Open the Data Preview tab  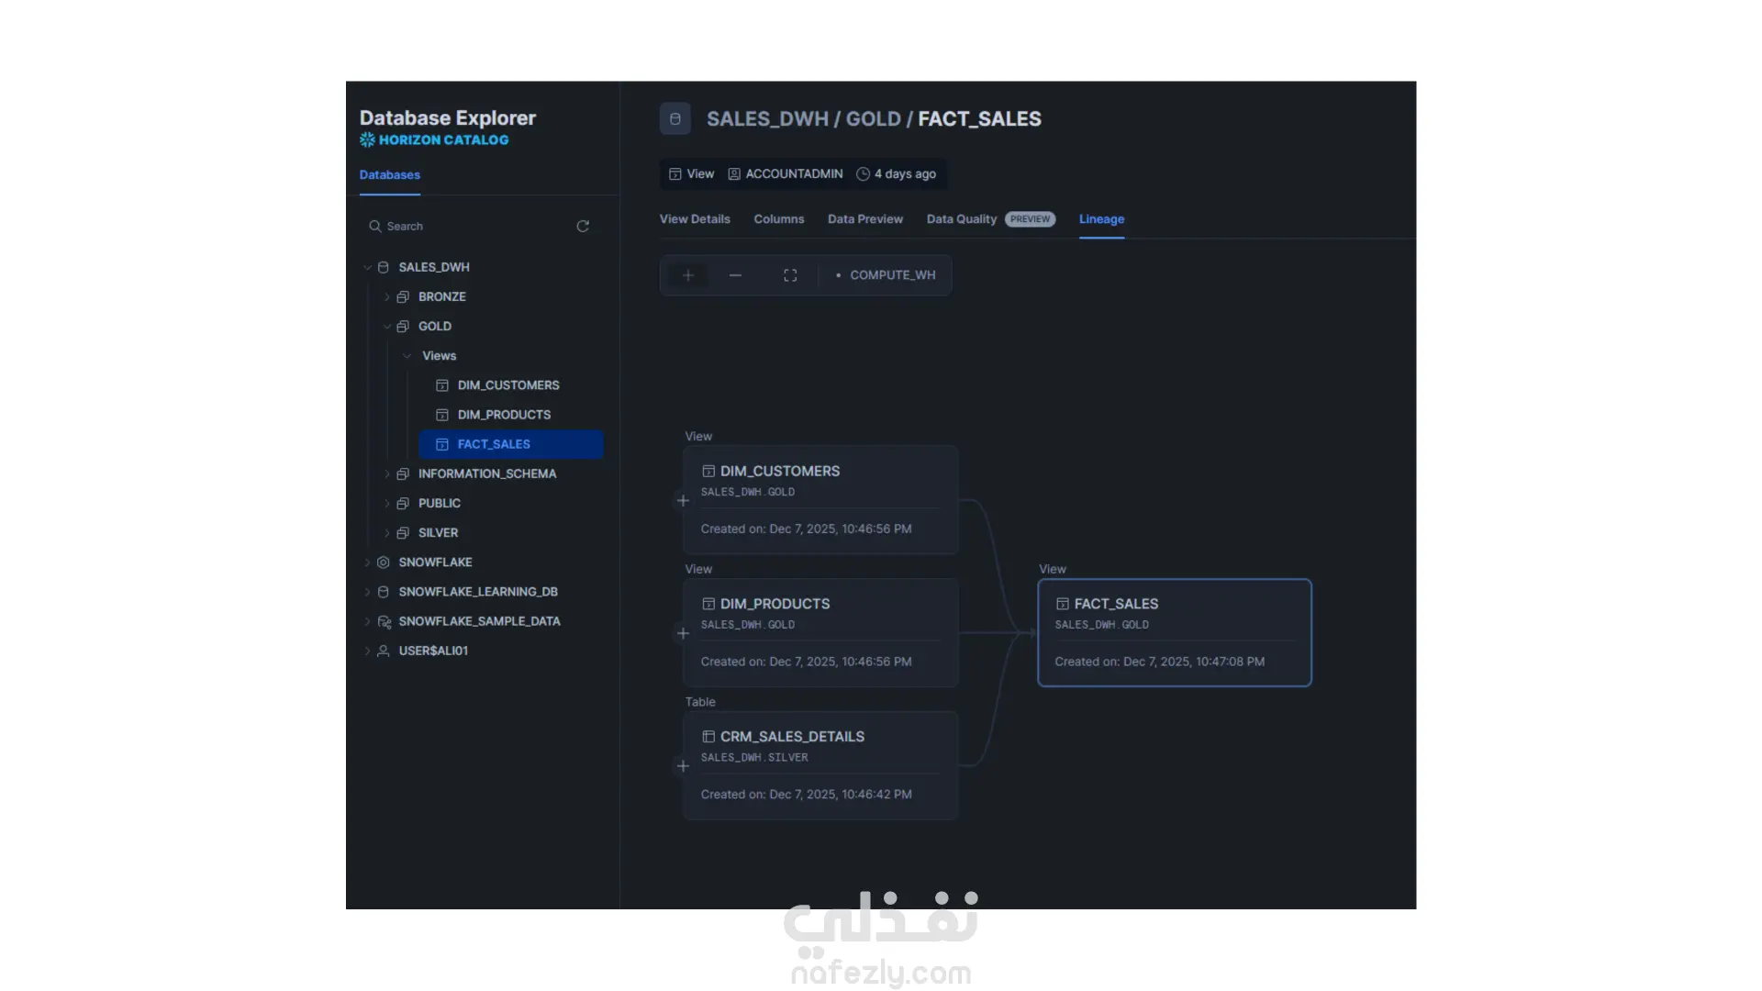[x=864, y=219]
